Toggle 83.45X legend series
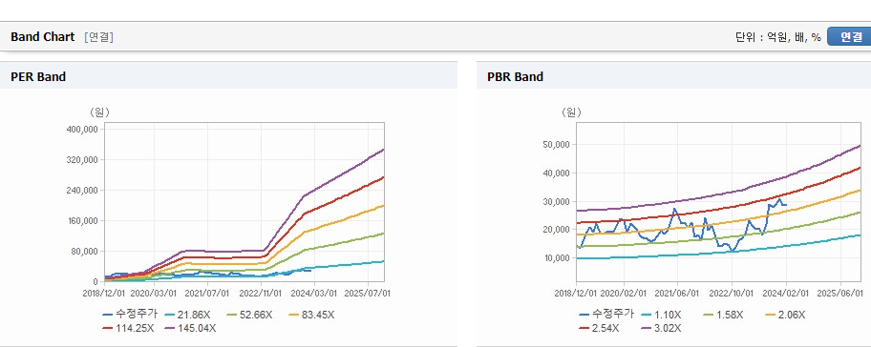 click(311, 315)
